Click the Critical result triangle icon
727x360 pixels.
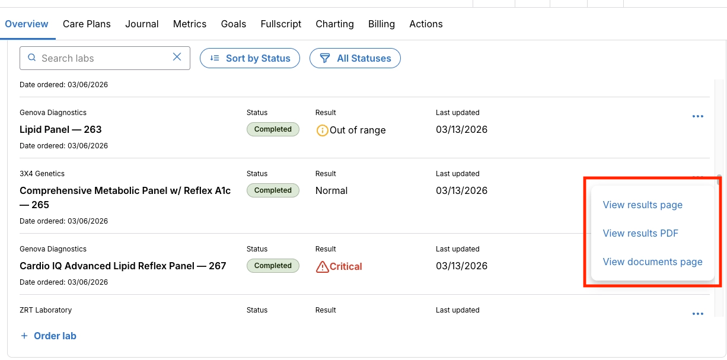point(322,267)
